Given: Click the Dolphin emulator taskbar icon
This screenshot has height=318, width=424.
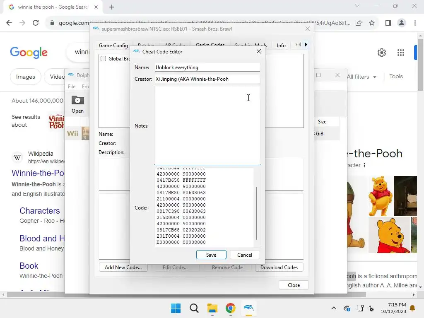Looking at the screenshot, I should coord(248,308).
